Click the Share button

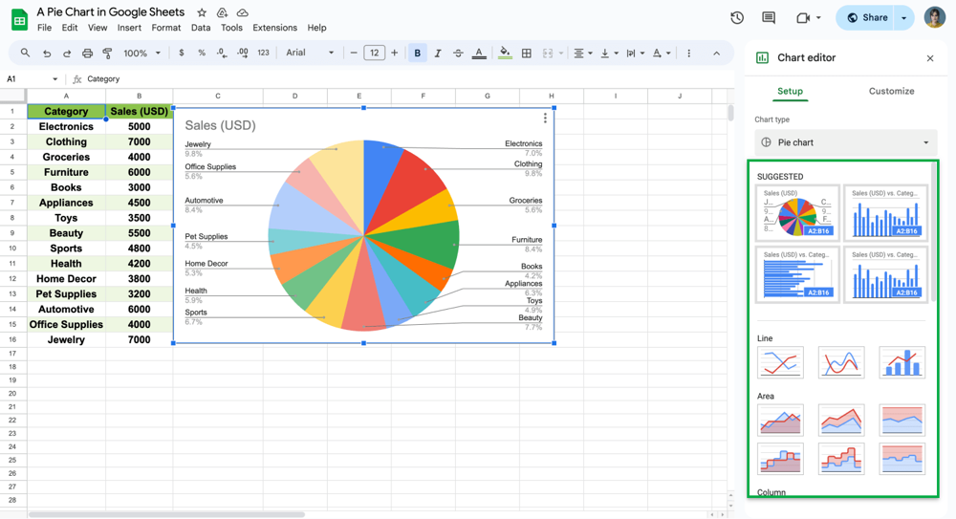(867, 17)
